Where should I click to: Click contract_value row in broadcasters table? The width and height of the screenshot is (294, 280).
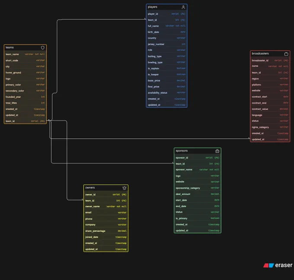(x=270, y=109)
